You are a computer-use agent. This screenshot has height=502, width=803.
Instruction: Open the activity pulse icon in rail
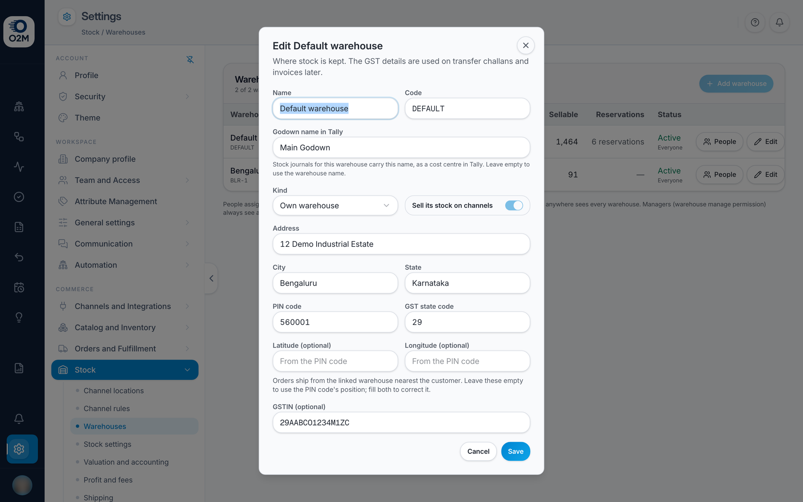(19, 167)
